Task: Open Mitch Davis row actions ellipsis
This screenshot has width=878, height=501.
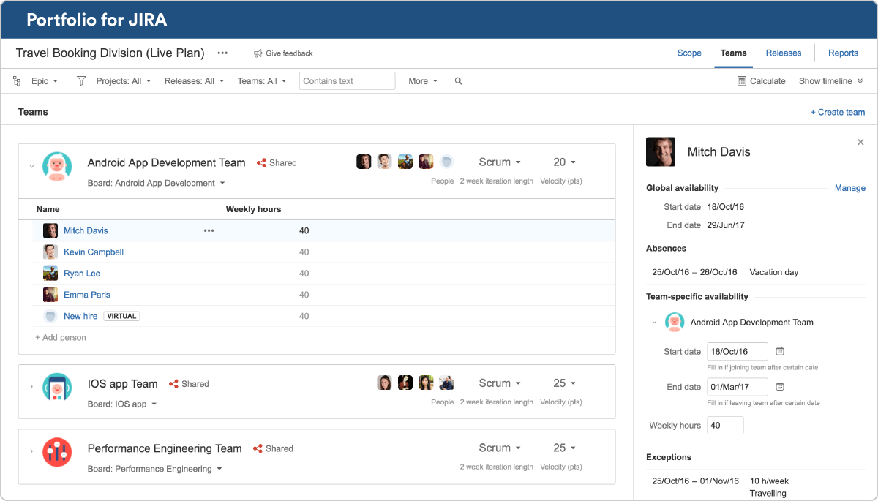Action: coord(209,230)
